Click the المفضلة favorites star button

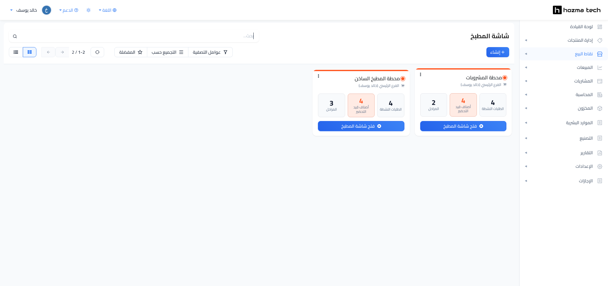(131, 52)
